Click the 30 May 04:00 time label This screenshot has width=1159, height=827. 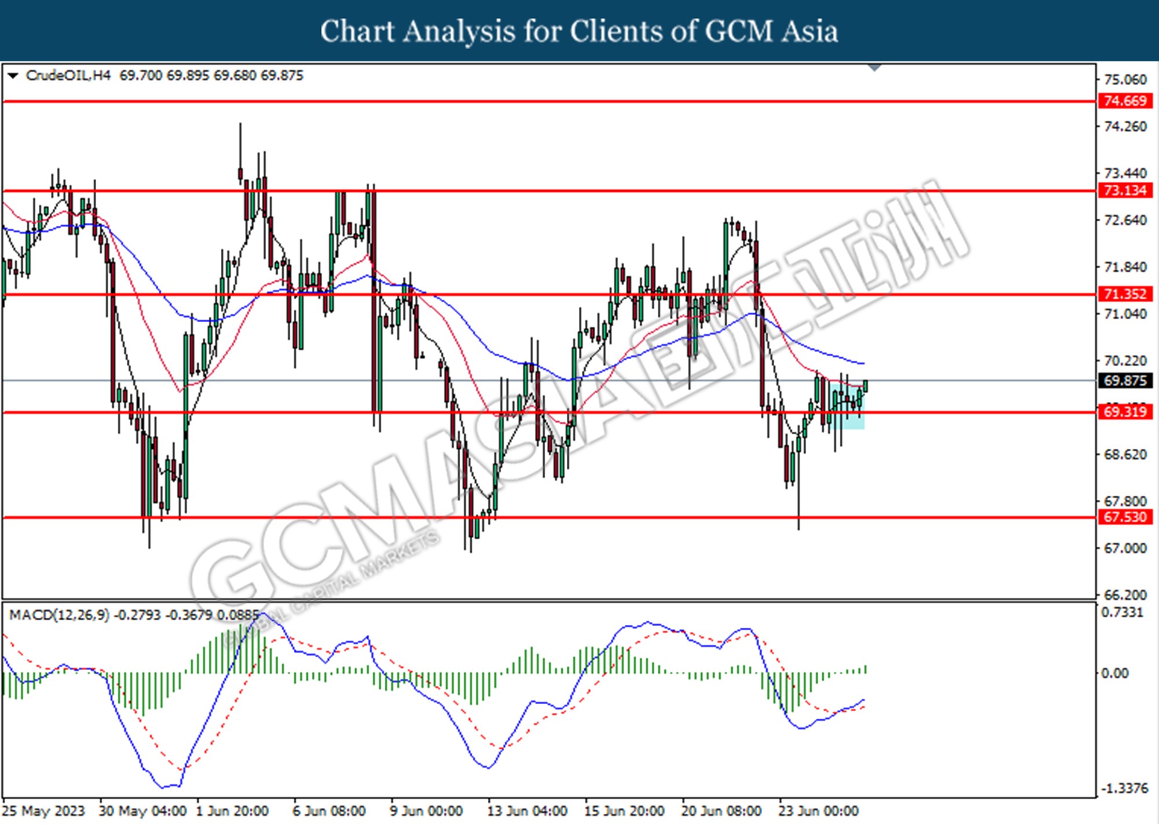(143, 811)
